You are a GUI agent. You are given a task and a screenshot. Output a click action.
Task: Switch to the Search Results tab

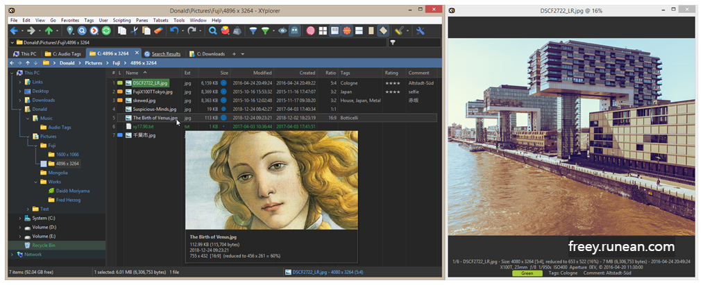(162, 54)
